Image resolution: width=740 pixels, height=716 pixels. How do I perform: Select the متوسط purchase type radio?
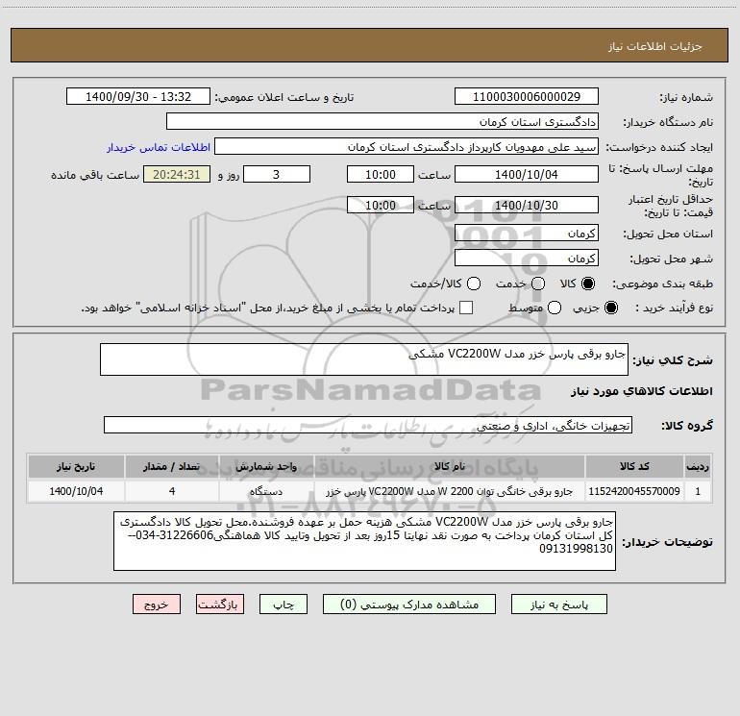pos(555,308)
